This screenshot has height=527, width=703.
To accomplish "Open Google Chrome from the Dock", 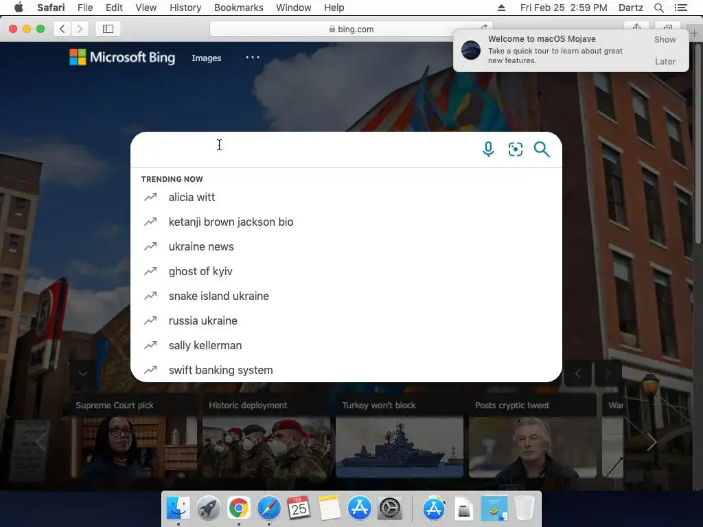I will click(238, 508).
